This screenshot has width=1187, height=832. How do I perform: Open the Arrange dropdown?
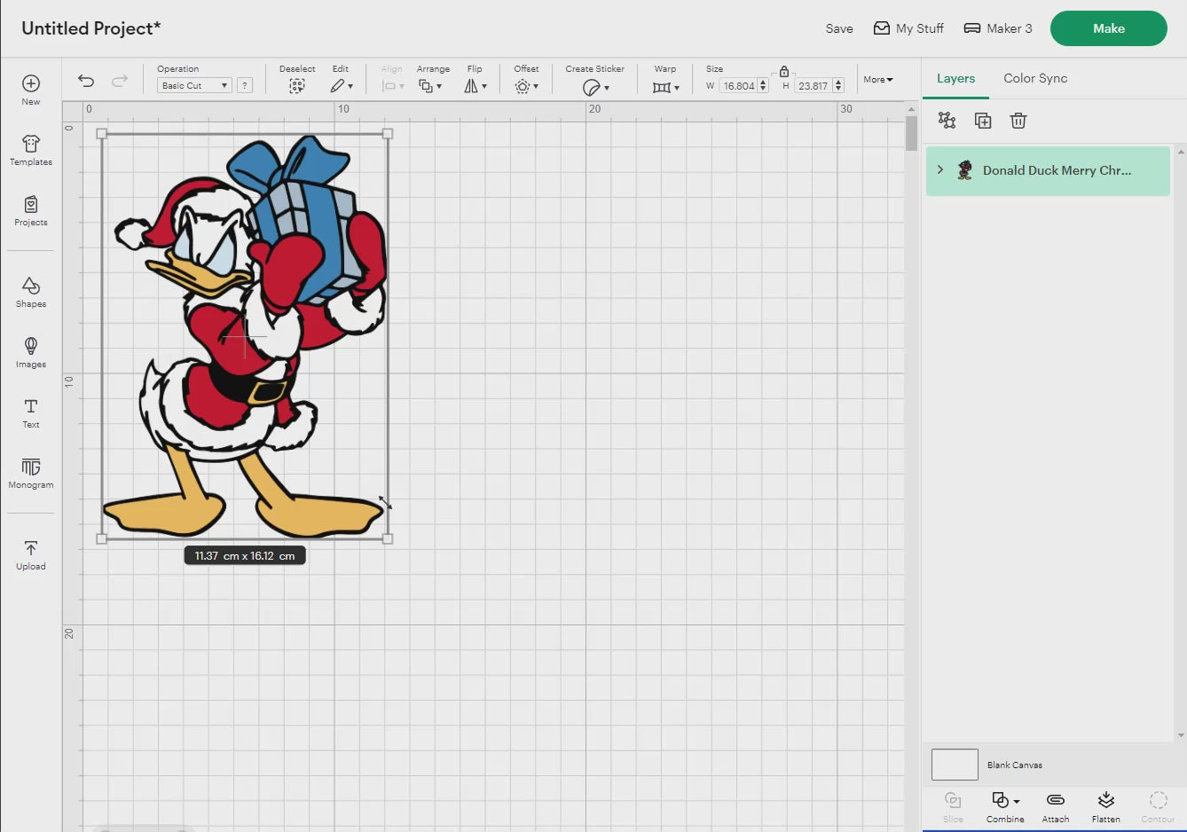click(430, 86)
